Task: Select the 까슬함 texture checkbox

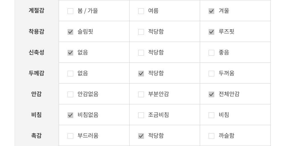Action: tap(211, 136)
